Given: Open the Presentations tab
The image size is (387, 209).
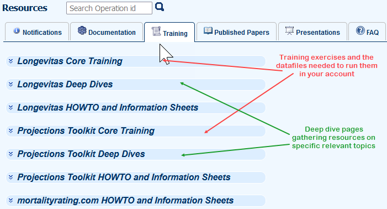Looking at the screenshot, I should pyautogui.click(x=312, y=32).
